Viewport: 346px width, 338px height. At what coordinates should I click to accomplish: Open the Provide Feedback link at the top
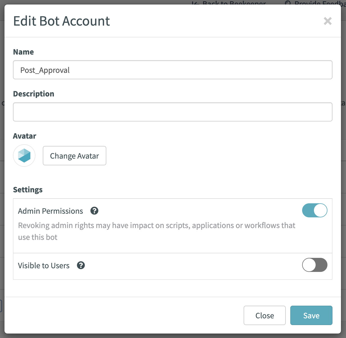[315, 3]
